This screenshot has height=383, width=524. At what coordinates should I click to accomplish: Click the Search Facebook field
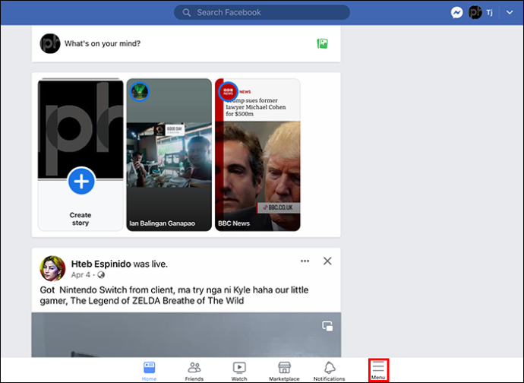pyautogui.click(x=262, y=13)
